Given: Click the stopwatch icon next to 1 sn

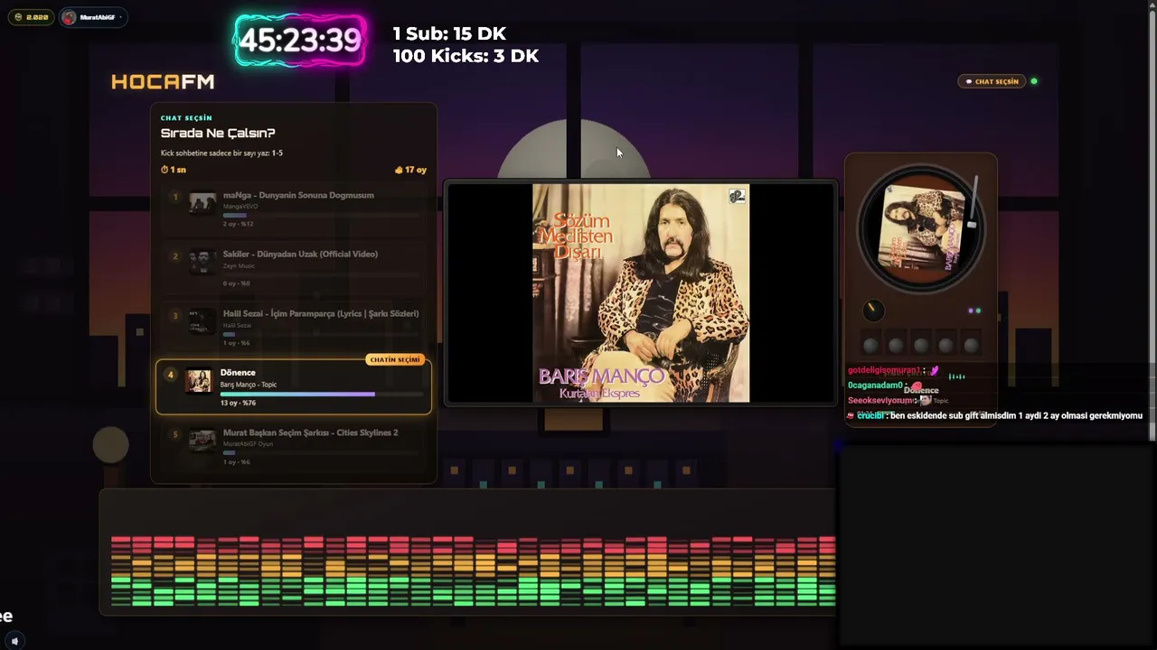Looking at the screenshot, I should point(165,170).
